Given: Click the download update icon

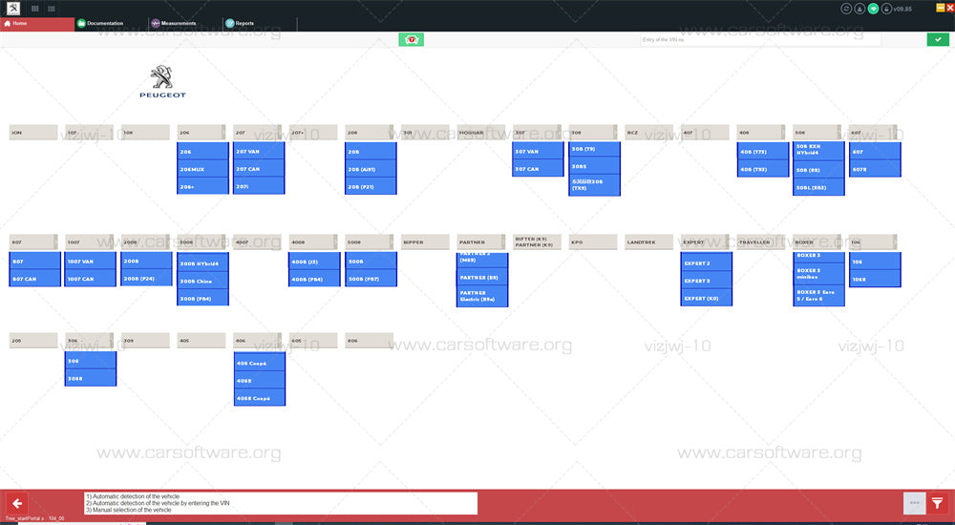Looking at the screenshot, I should [859, 9].
